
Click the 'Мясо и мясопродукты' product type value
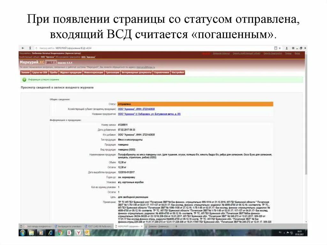point(130,140)
